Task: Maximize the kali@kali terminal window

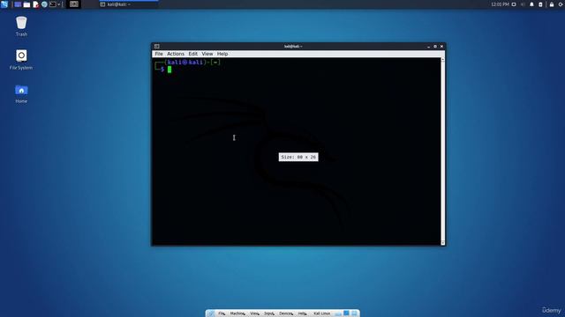Action: coord(435,47)
